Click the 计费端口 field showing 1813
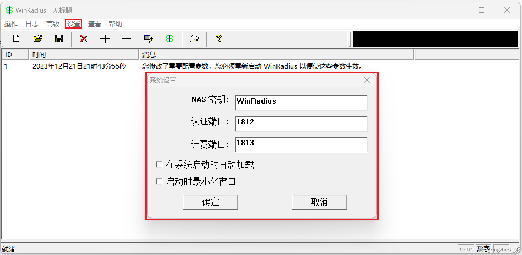This screenshot has width=522, height=255. pos(301,144)
